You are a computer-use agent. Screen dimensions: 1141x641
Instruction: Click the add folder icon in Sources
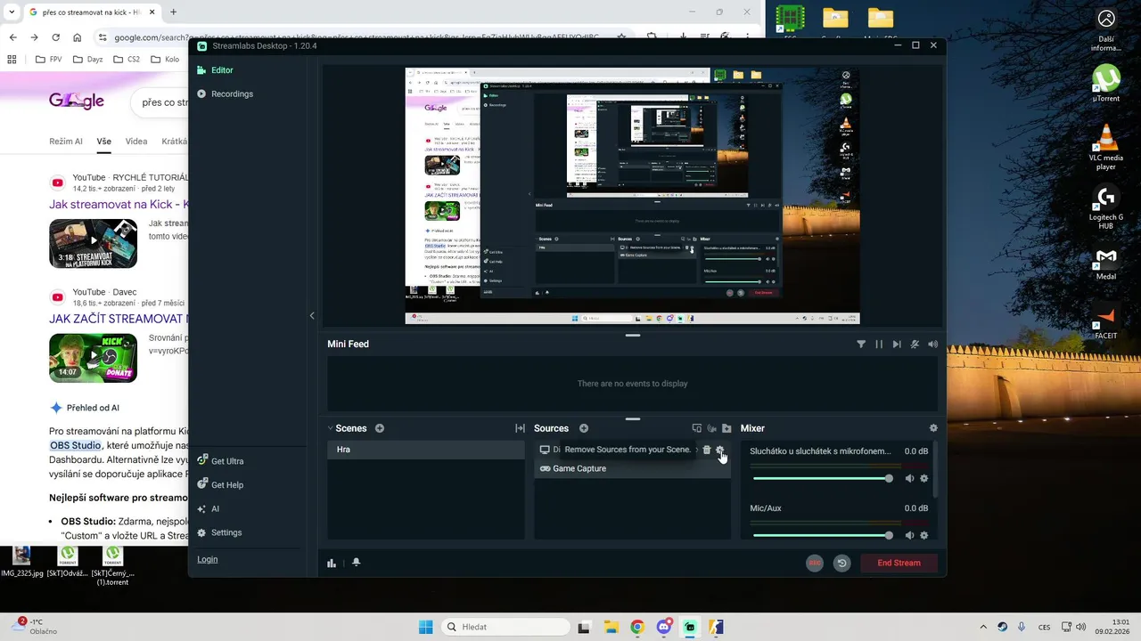(726, 428)
